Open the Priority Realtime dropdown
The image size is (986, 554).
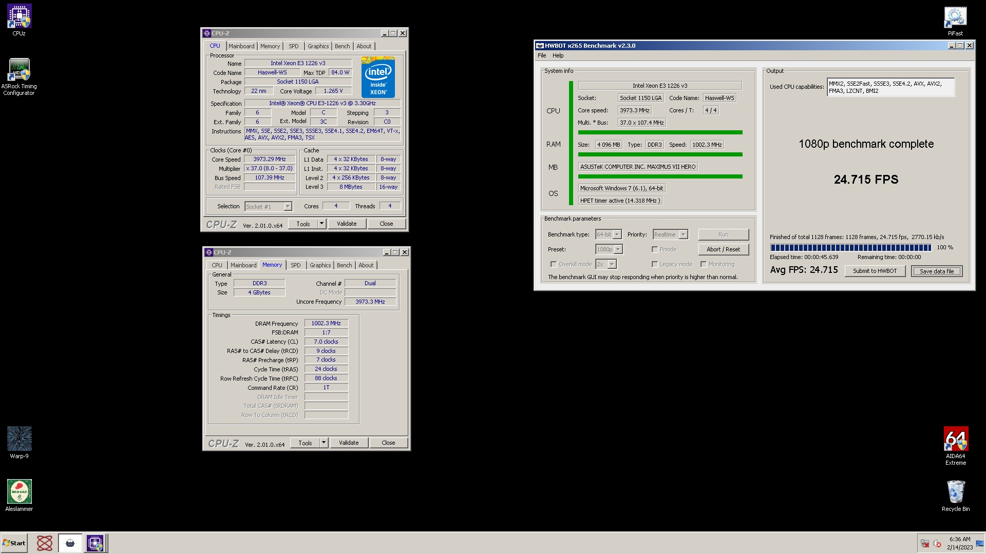(670, 234)
